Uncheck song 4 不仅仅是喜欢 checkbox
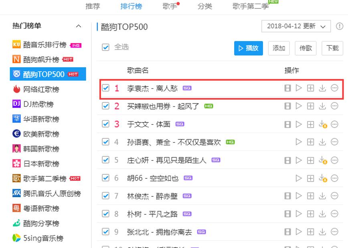Viewport: 348px width, 248px height. [x=106, y=142]
